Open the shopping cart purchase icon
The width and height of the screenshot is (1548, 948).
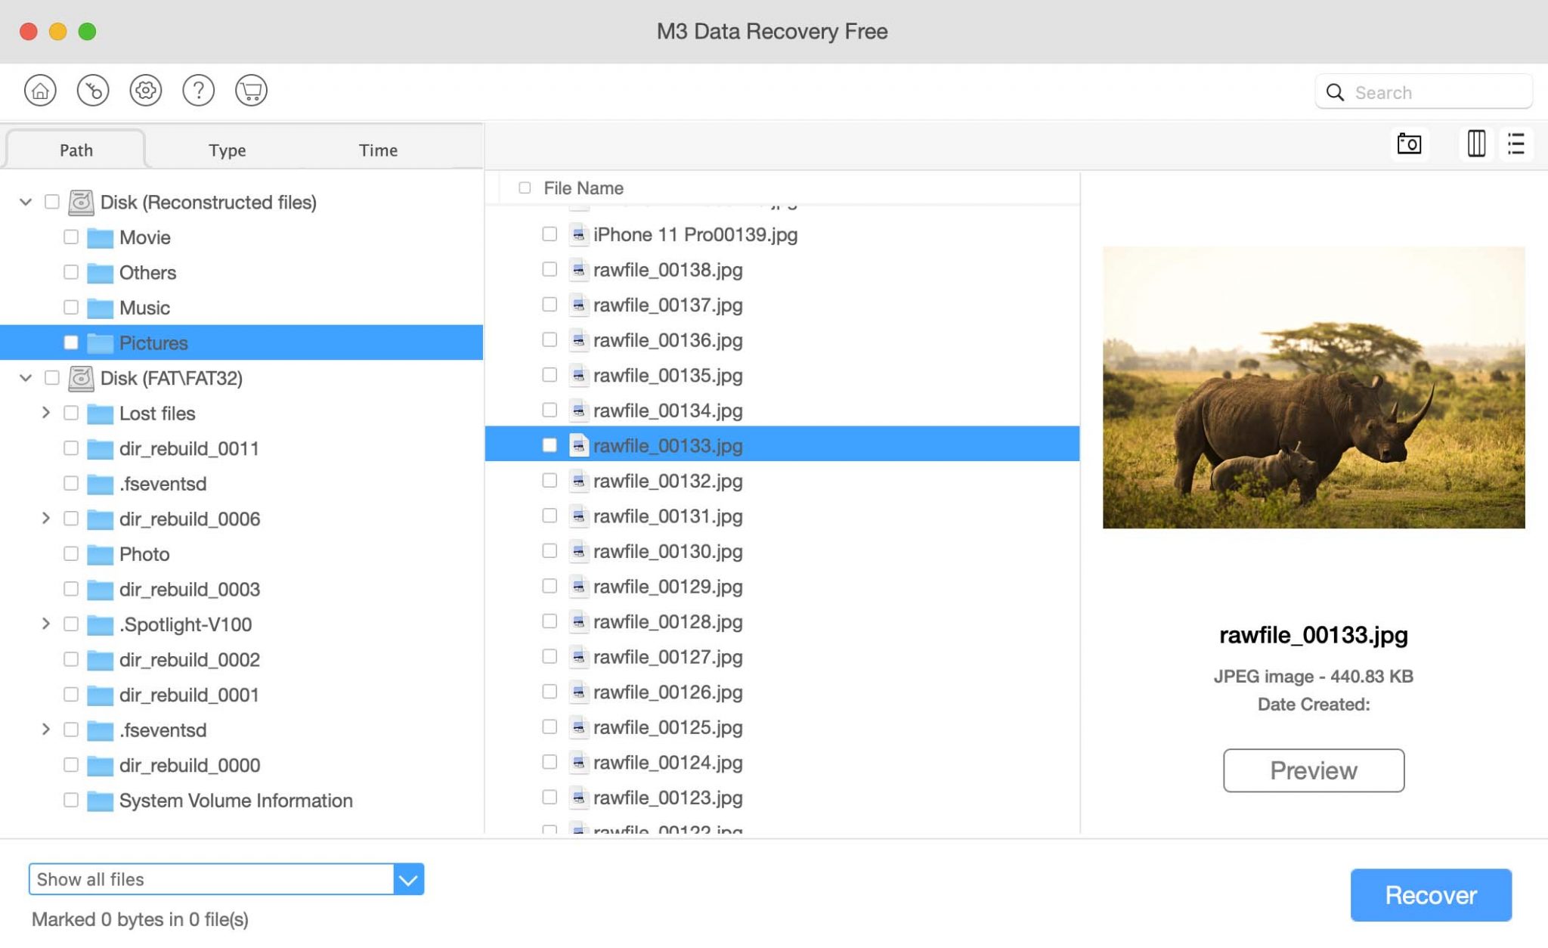[250, 90]
